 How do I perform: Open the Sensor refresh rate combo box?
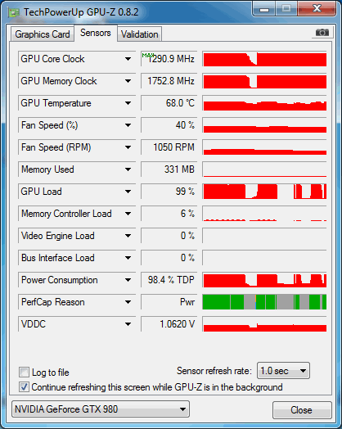[283, 371]
